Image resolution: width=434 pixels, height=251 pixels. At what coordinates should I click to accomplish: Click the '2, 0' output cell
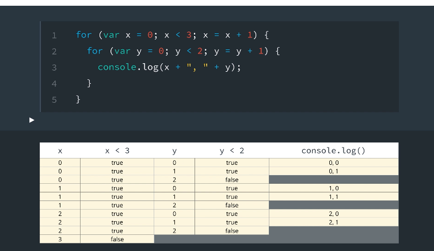[x=333, y=214]
